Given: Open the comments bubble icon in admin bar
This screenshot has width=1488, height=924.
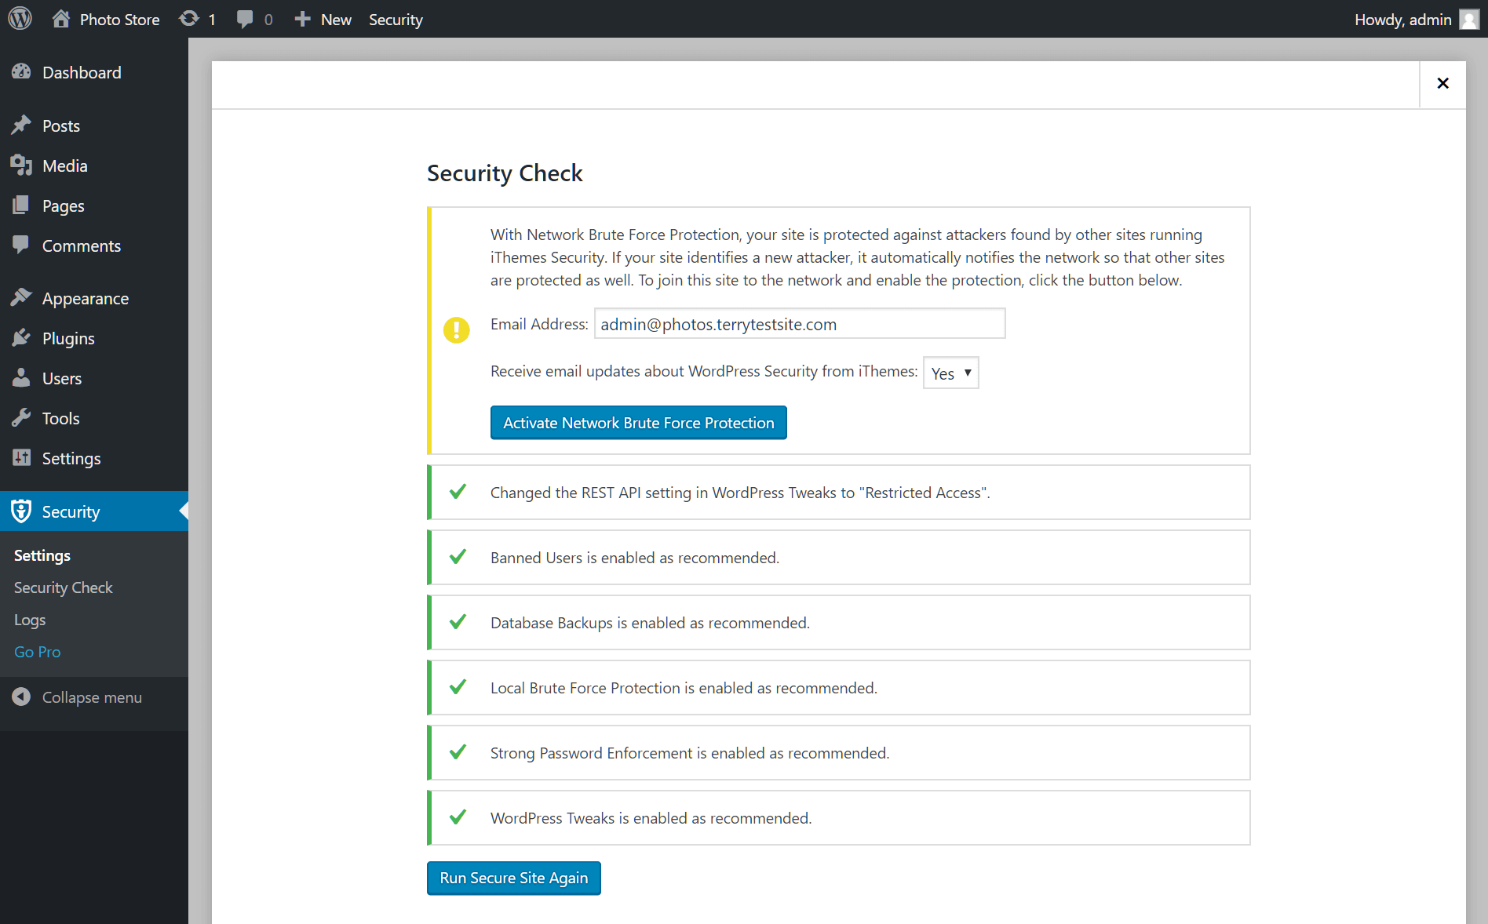Looking at the screenshot, I should point(246,19).
